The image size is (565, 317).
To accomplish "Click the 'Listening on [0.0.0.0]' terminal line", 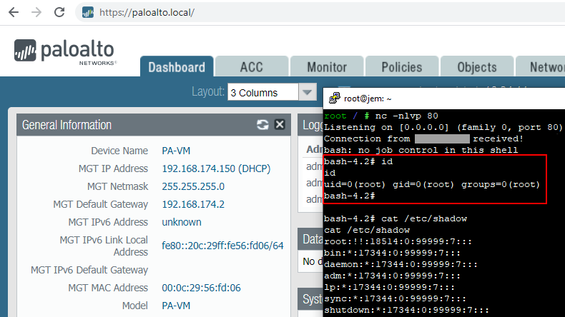I will (x=443, y=127).
